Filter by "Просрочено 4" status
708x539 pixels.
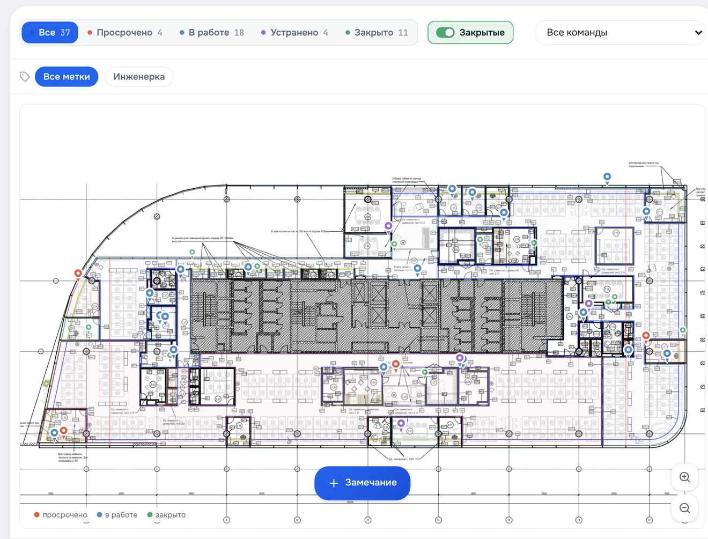click(124, 33)
